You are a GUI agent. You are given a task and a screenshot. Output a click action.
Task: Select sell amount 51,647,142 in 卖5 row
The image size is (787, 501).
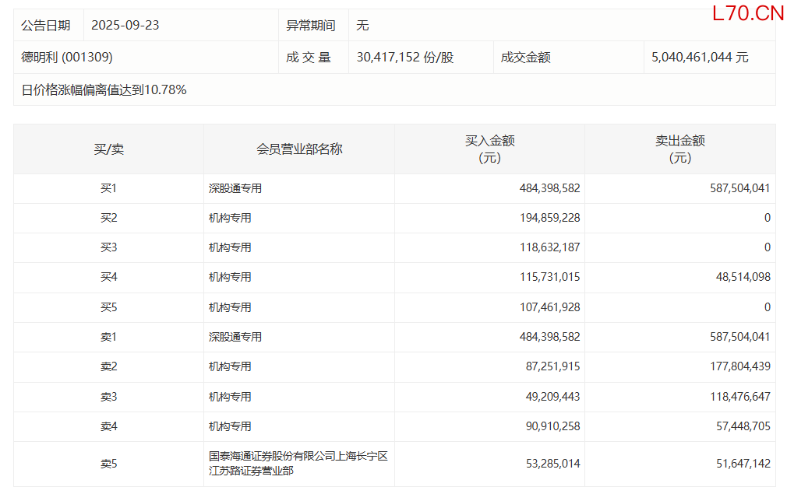[739, 464]
